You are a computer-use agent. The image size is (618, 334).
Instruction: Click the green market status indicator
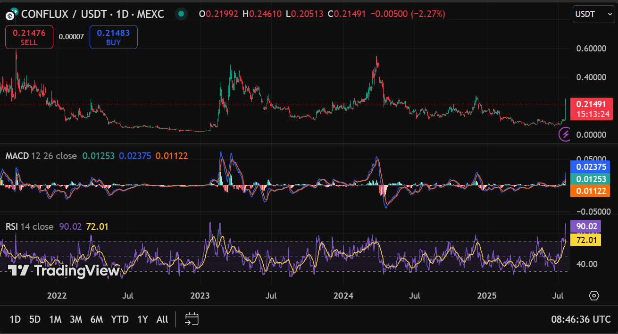pyautogui.click(x=181, y=14)
